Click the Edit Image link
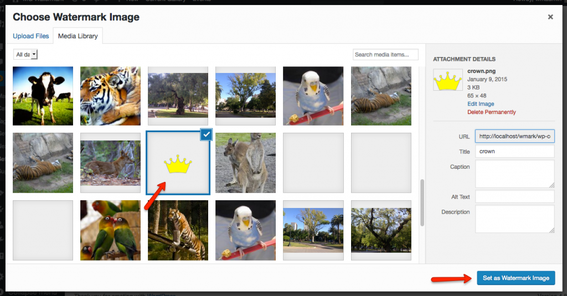The width and height of the screenshot is (567, 296). pyautogui.click(x=481, y=103)
